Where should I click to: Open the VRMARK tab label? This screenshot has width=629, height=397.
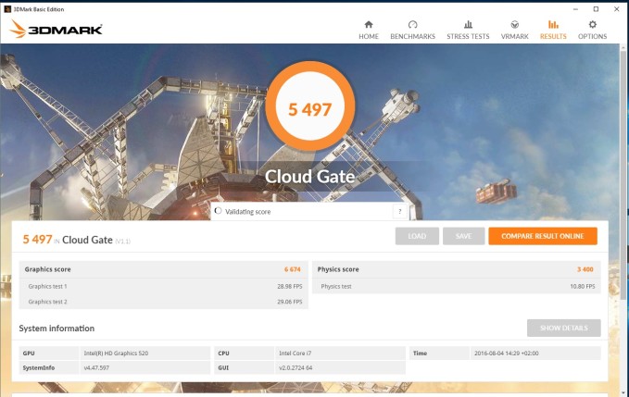[515, 36]
